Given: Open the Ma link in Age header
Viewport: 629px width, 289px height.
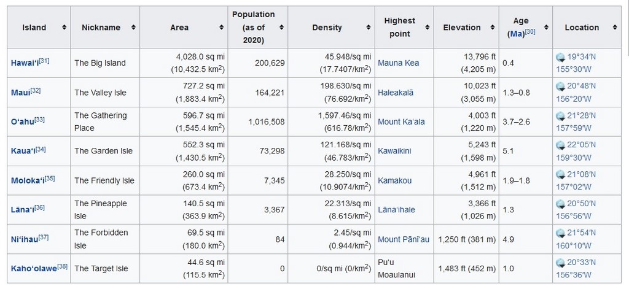Looking at the screenshot, I should point(515,34).
